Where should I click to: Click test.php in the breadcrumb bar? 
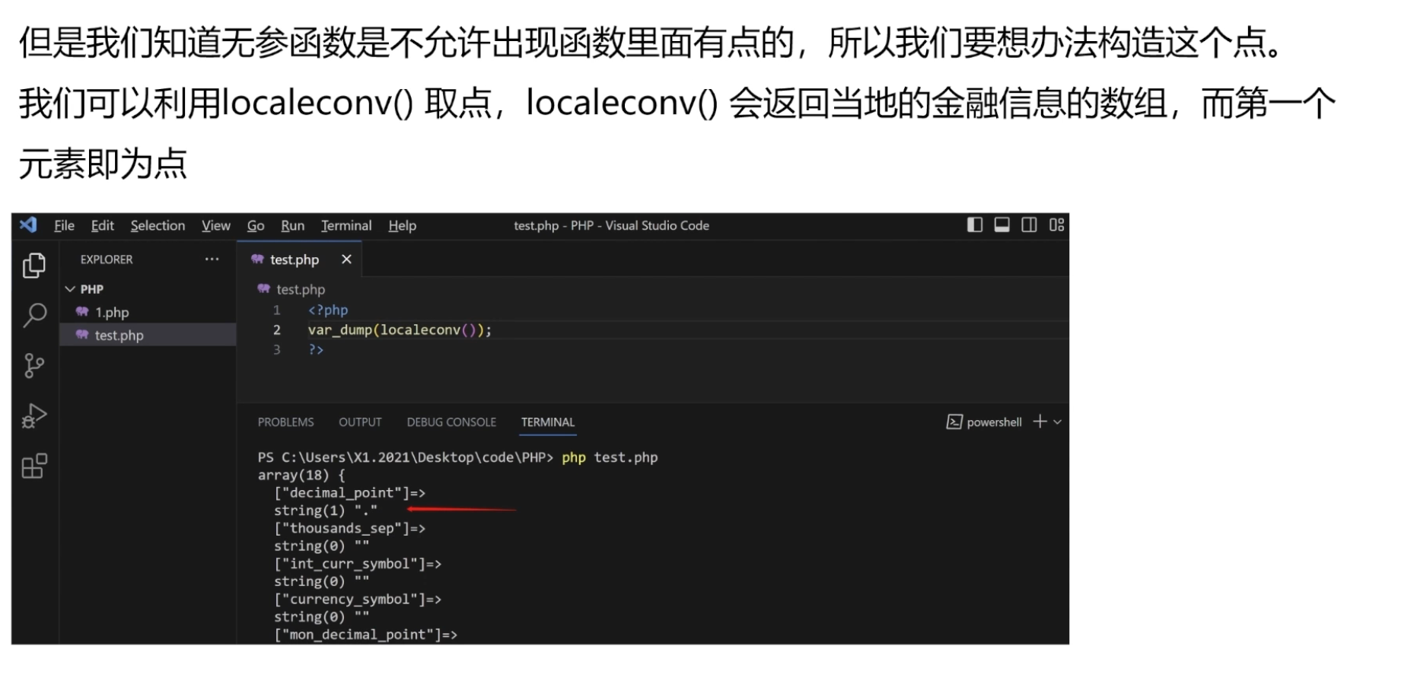(x=301, y=289)
